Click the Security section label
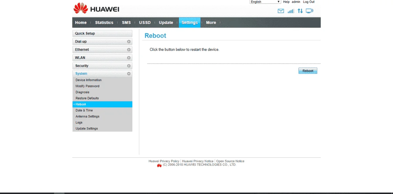393x194 pixels. 82,66
